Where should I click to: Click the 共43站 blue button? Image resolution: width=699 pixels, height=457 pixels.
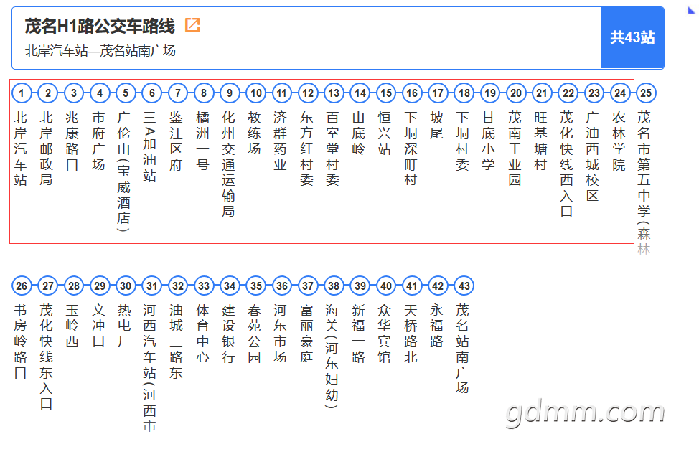click(x=632, y=37)
